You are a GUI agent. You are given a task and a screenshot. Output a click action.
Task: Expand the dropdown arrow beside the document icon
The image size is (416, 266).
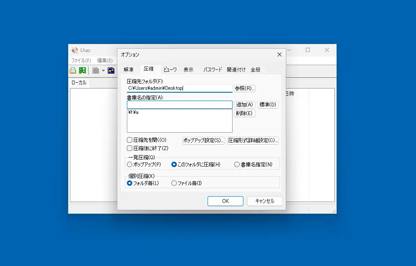click(103, 71)
